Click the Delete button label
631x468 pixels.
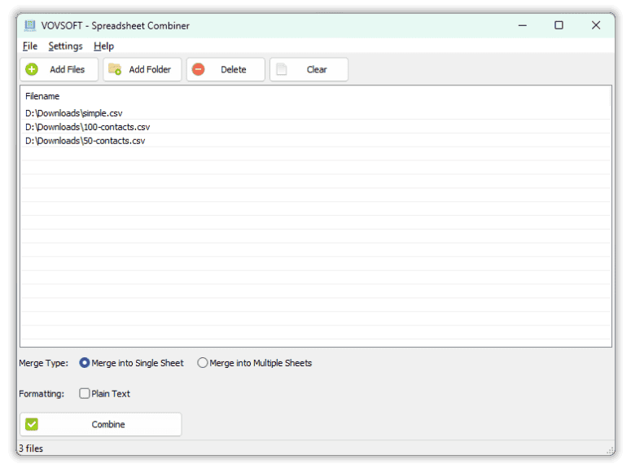[x=234, y=69]
